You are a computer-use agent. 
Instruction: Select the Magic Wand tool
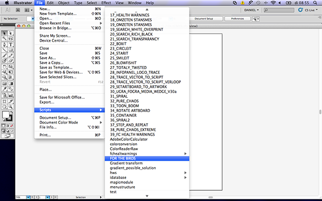4,39
